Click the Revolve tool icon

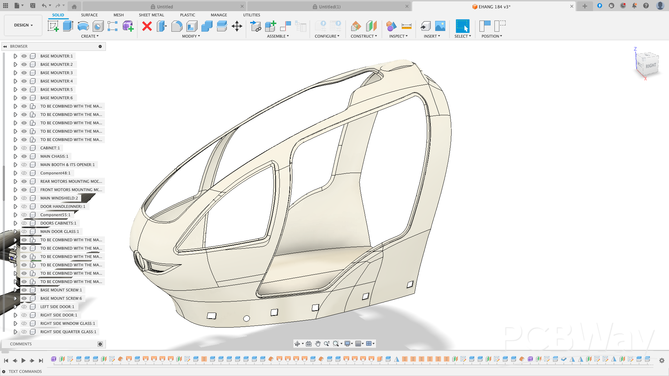click(x=83, y=26)
